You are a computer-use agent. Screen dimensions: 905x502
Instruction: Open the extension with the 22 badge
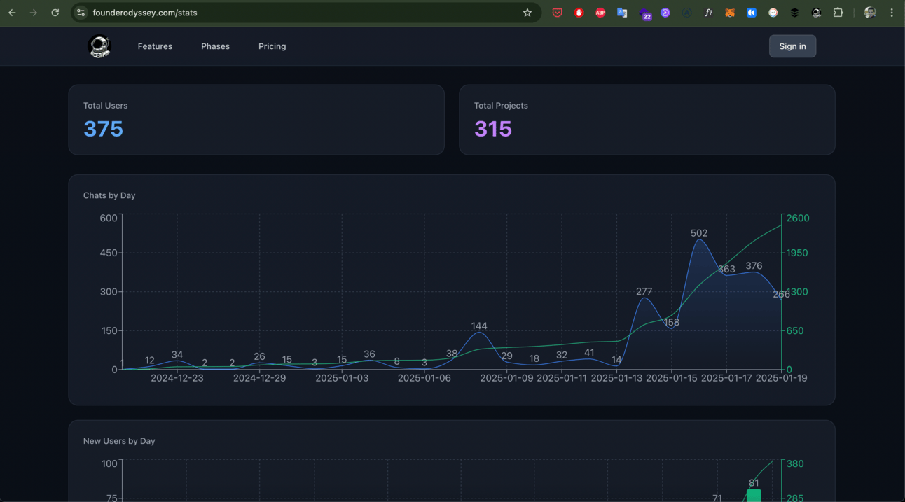[x=644, y=13]
